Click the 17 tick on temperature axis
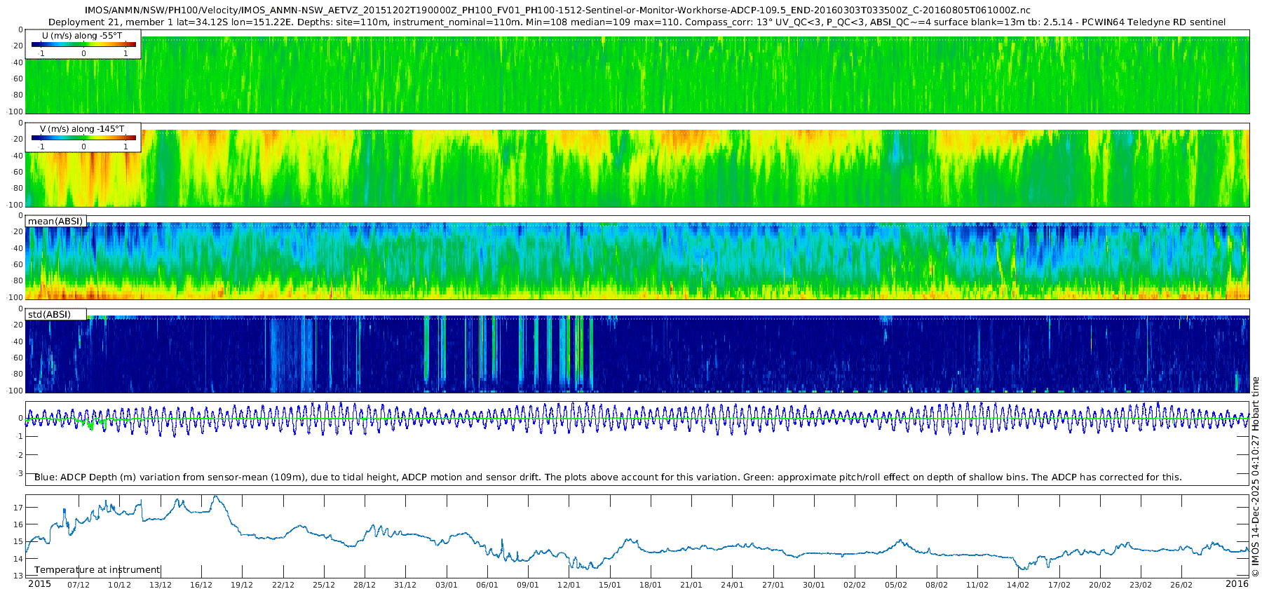 coord(19,507)
